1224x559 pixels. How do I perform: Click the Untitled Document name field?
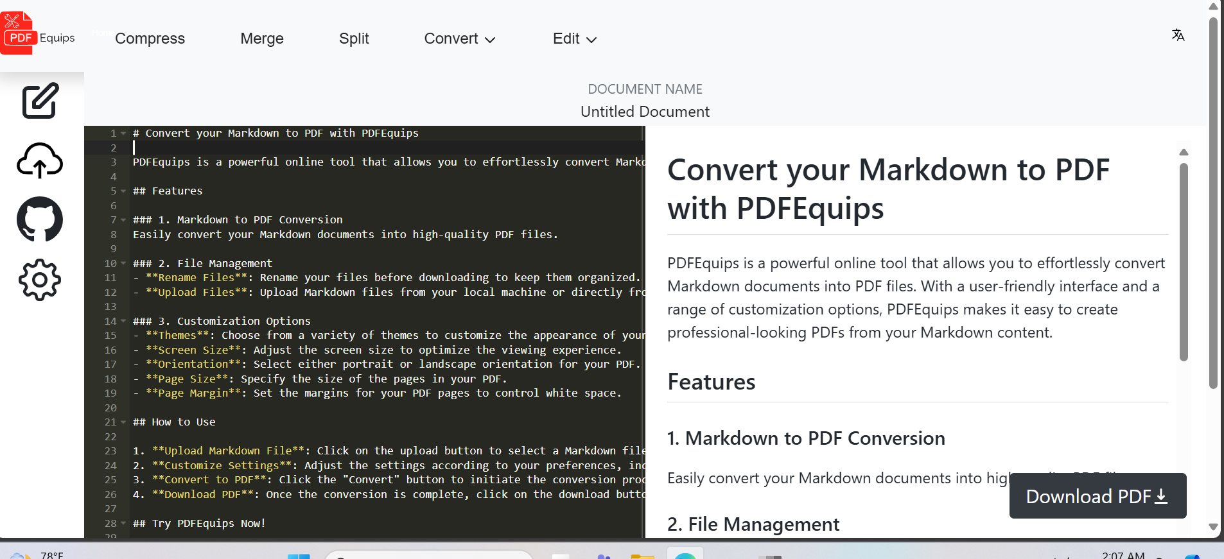(x=645, y=112)
